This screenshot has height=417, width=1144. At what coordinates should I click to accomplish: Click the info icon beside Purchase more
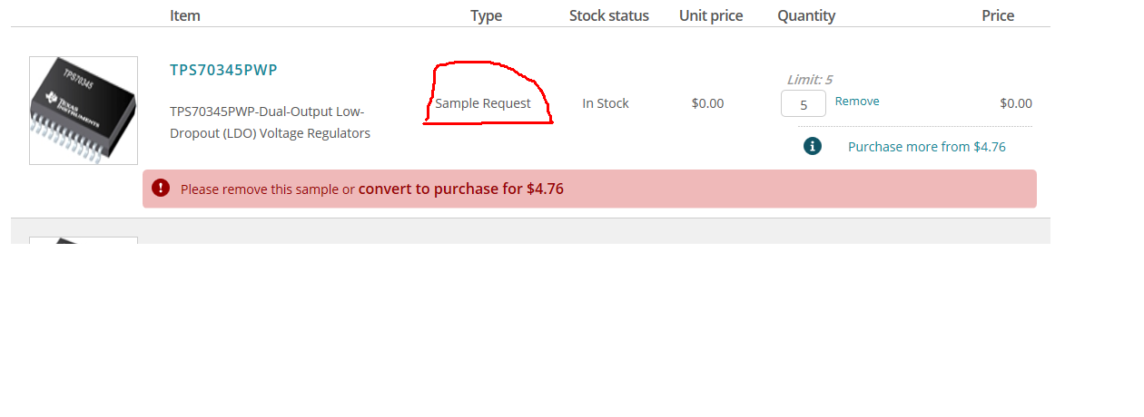[x=813, y=146]
